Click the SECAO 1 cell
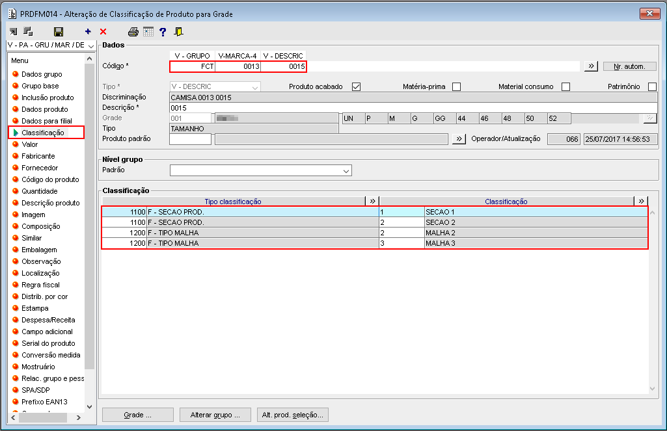 point(536,212)
